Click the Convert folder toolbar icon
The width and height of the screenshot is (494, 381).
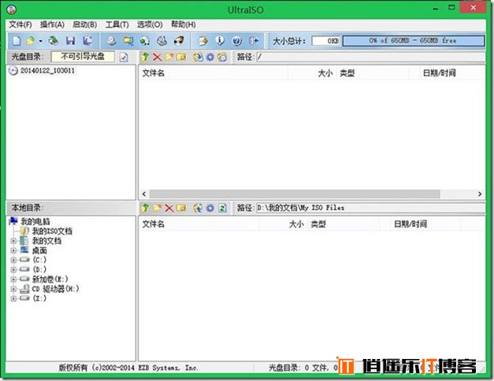click(128, 41)
